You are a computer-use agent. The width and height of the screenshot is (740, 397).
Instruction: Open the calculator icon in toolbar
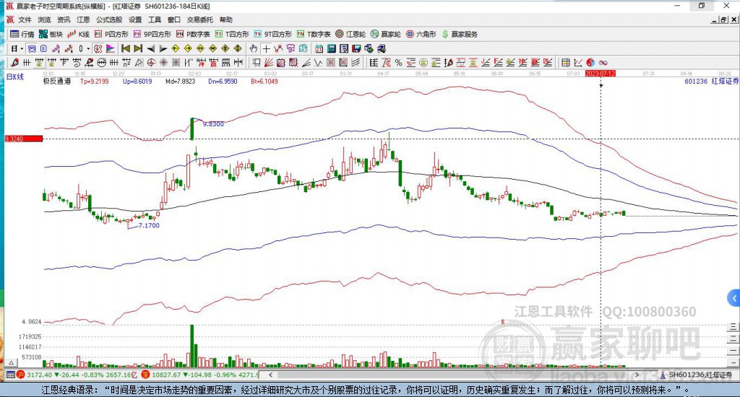(x=331, y=48)
